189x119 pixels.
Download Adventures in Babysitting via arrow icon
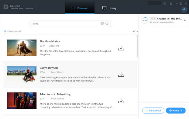point(121,101)
